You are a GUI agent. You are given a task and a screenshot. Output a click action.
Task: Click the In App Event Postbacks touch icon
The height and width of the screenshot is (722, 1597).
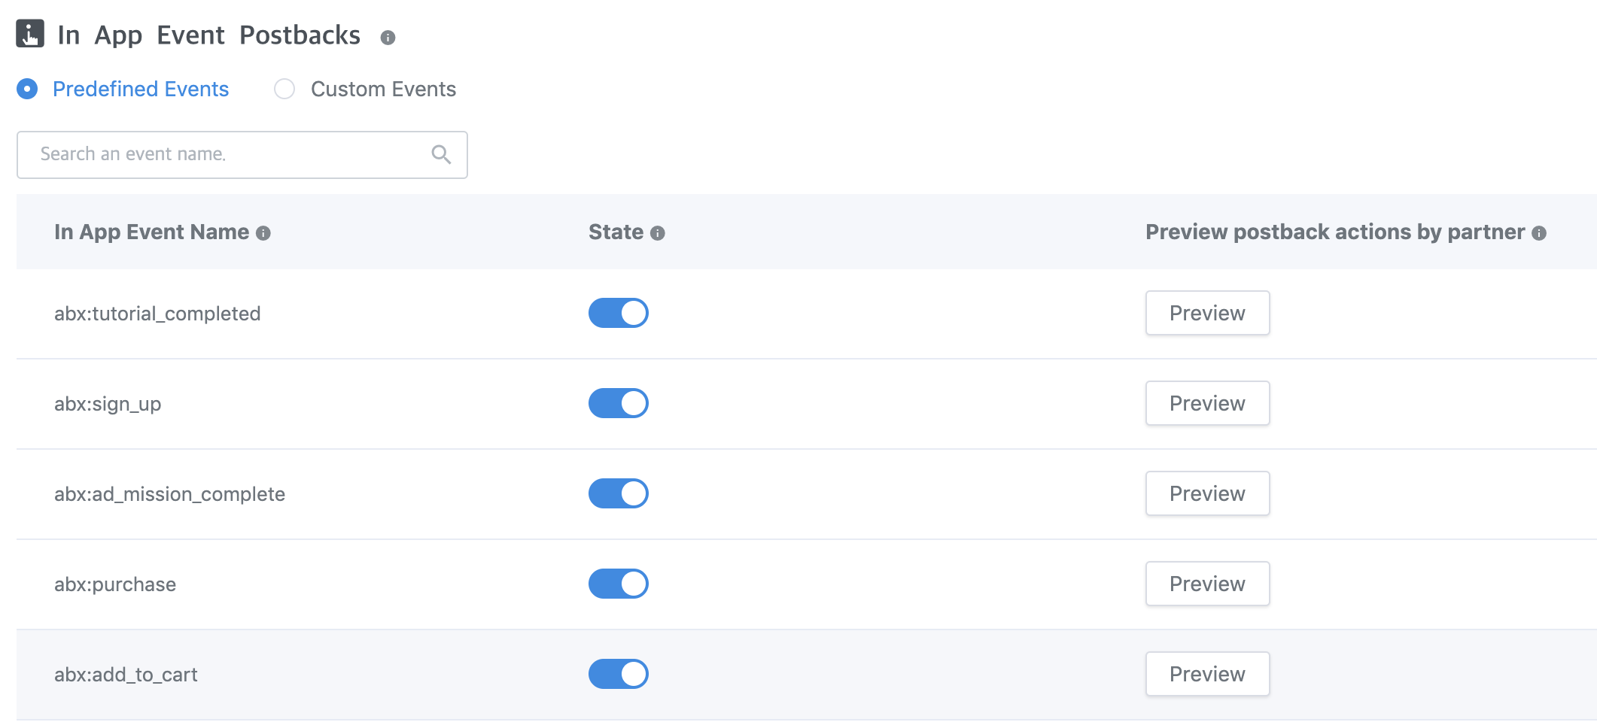click(x=30, y=34)
